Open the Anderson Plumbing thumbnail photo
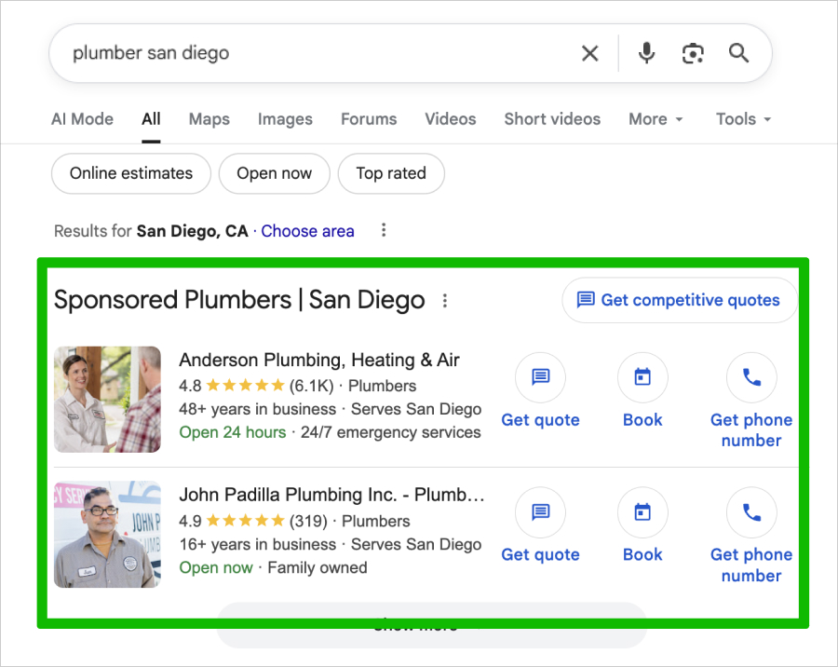Viewport: 838px width, 667px height. [107, 400]
